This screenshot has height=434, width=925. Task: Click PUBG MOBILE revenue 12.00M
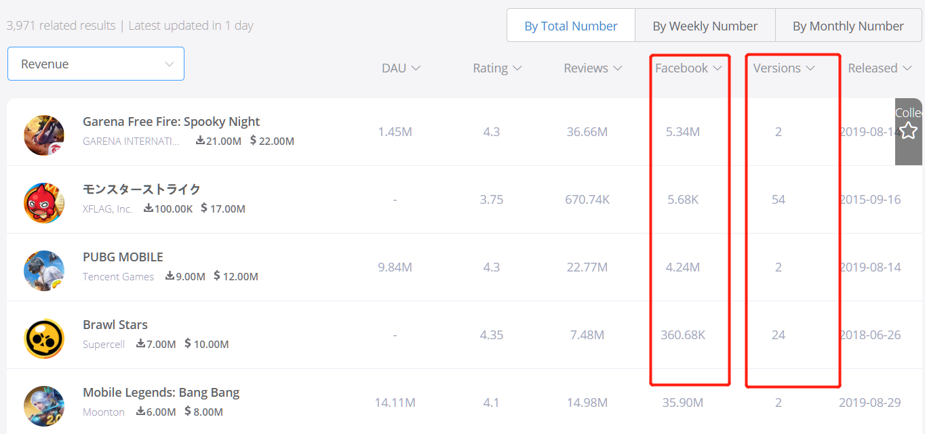236,276
